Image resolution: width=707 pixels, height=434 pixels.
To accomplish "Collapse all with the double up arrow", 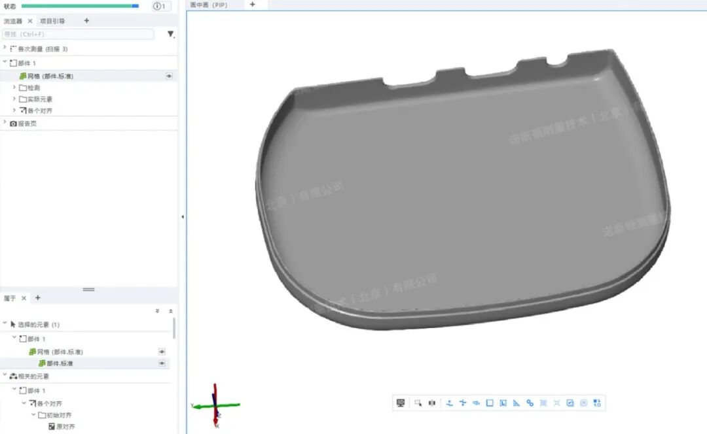I will click(171, 311).
